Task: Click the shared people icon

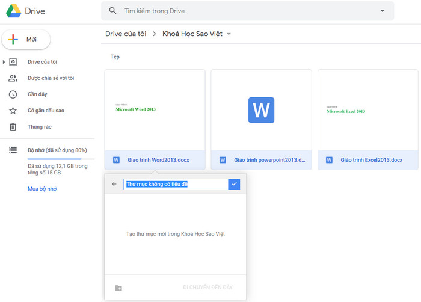Action: coord(13,78)
